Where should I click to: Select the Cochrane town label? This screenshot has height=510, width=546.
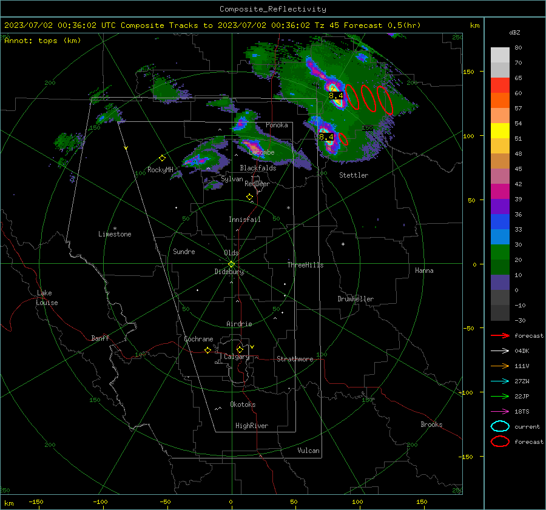coord(198,339)
